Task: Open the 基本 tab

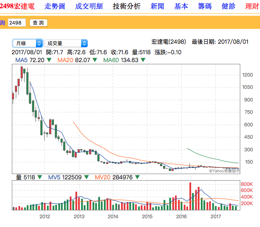Action: pyautogui.click(x=181, y=6)
